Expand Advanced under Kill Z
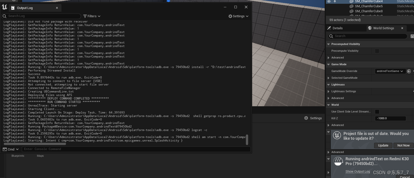414x178 pixels. point(329,125)
